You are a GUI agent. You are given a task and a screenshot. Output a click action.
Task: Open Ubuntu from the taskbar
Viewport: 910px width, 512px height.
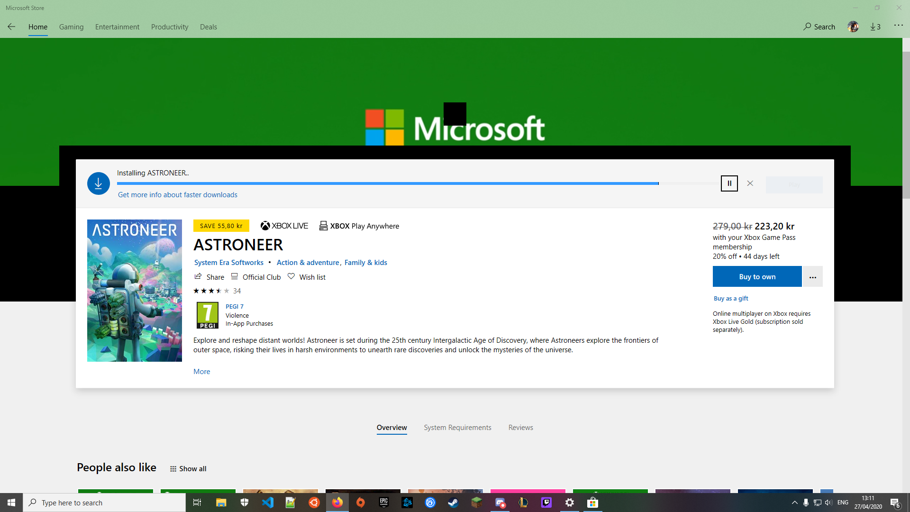tap(314, 503)
